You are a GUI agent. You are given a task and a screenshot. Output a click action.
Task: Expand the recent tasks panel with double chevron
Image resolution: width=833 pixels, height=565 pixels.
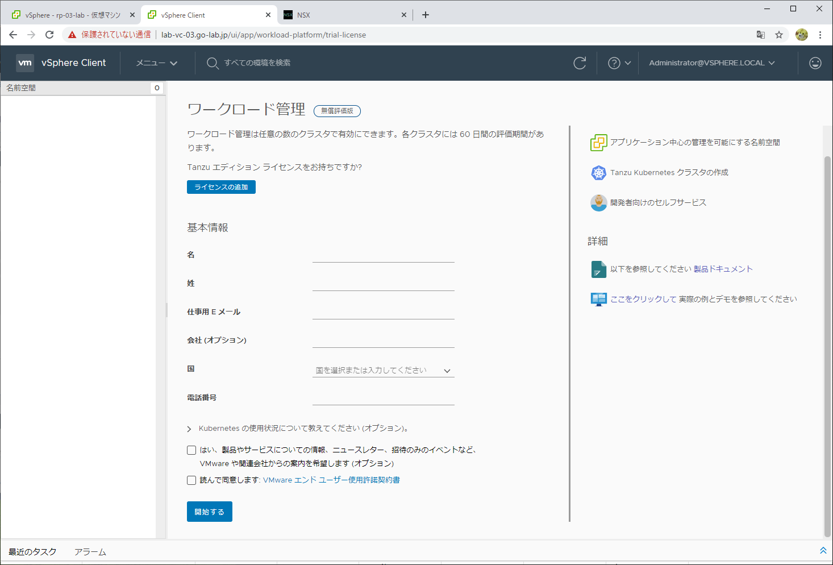[823, 550]
